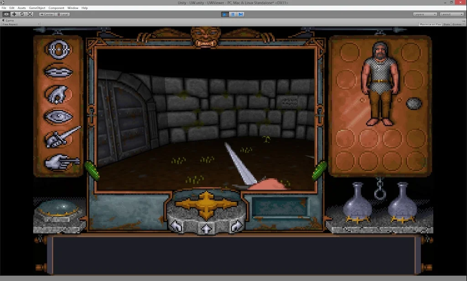Screen dimensions: 467x281
Task: Switch to the Game tab
Action: coord(8,20)
